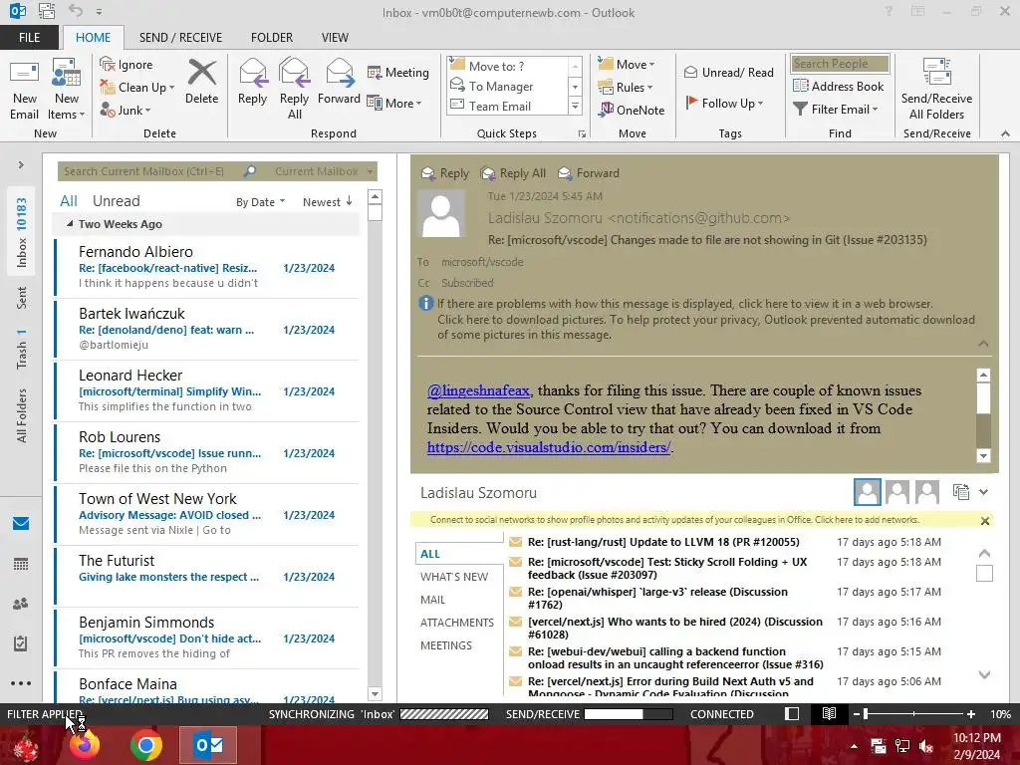The width and height of the screenshot is (1020, 765).
Task: Collapse the message header
Action: coord(983,343)
